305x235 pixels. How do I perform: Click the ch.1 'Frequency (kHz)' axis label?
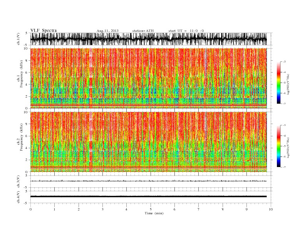(22, 74)
